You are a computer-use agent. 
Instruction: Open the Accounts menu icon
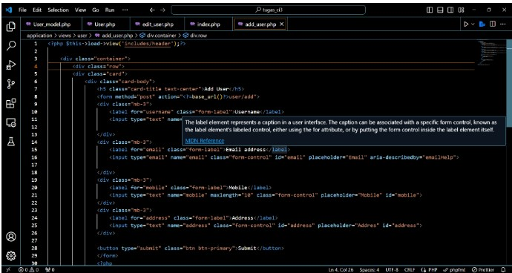coord(11,237)
